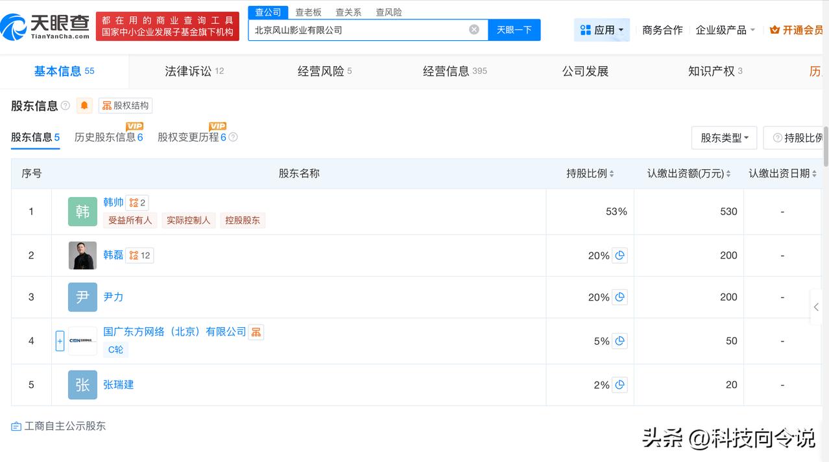Click the 国广东方网络 company logo thumbnail
Image resolution: width=829 pixels, height=462 pixels.
pos(82,341)
